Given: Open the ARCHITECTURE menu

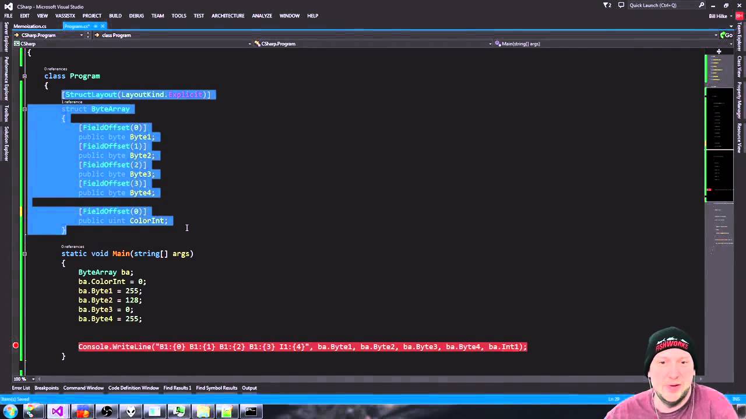Looking at the screenshot, I should point(228,16).
